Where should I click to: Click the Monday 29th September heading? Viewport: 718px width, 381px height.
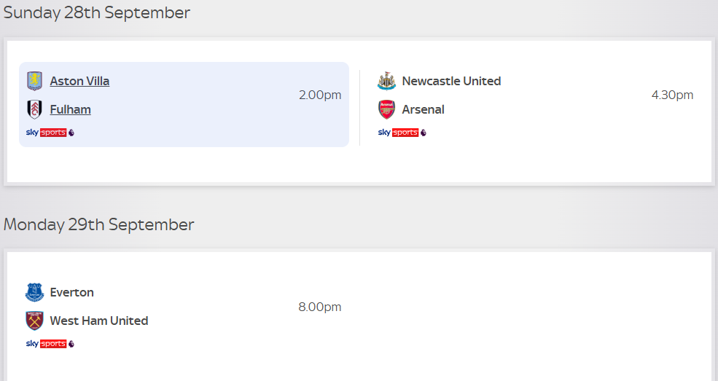(x=99, y=224)
